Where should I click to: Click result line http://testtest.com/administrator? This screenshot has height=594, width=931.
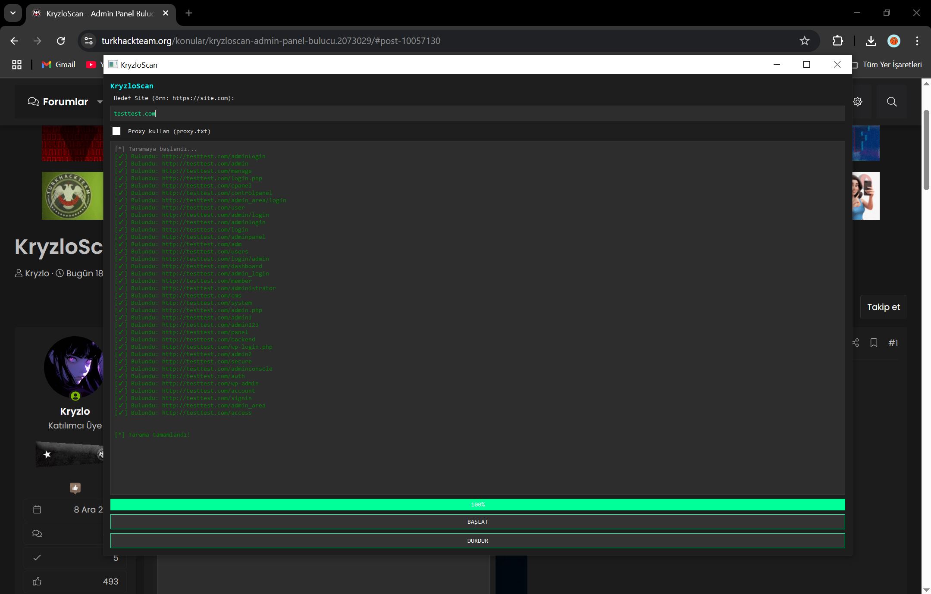pos(195,288)
